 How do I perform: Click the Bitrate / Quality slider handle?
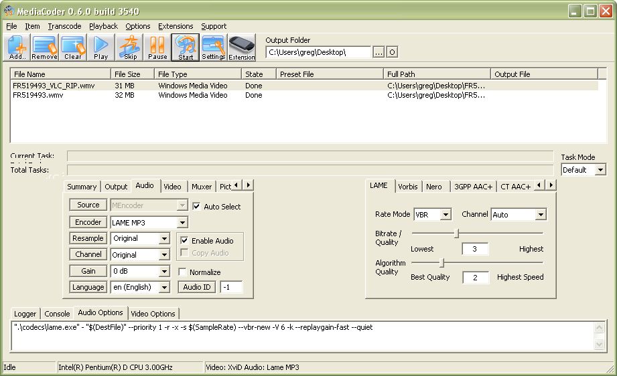(457, 233)
